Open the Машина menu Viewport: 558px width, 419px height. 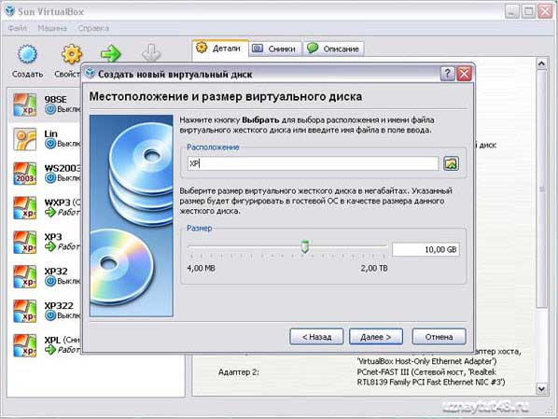pyautogui.click(x=52, y=28)
